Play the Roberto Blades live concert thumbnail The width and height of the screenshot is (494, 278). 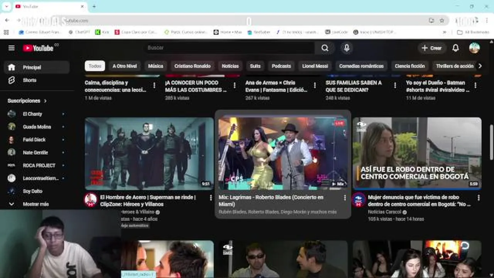[x=283, y=153]
